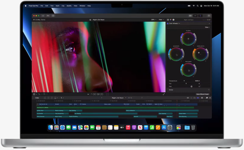The image size is (244, 150).
Task: Open the info inspector icon
Action: (173, 20)
